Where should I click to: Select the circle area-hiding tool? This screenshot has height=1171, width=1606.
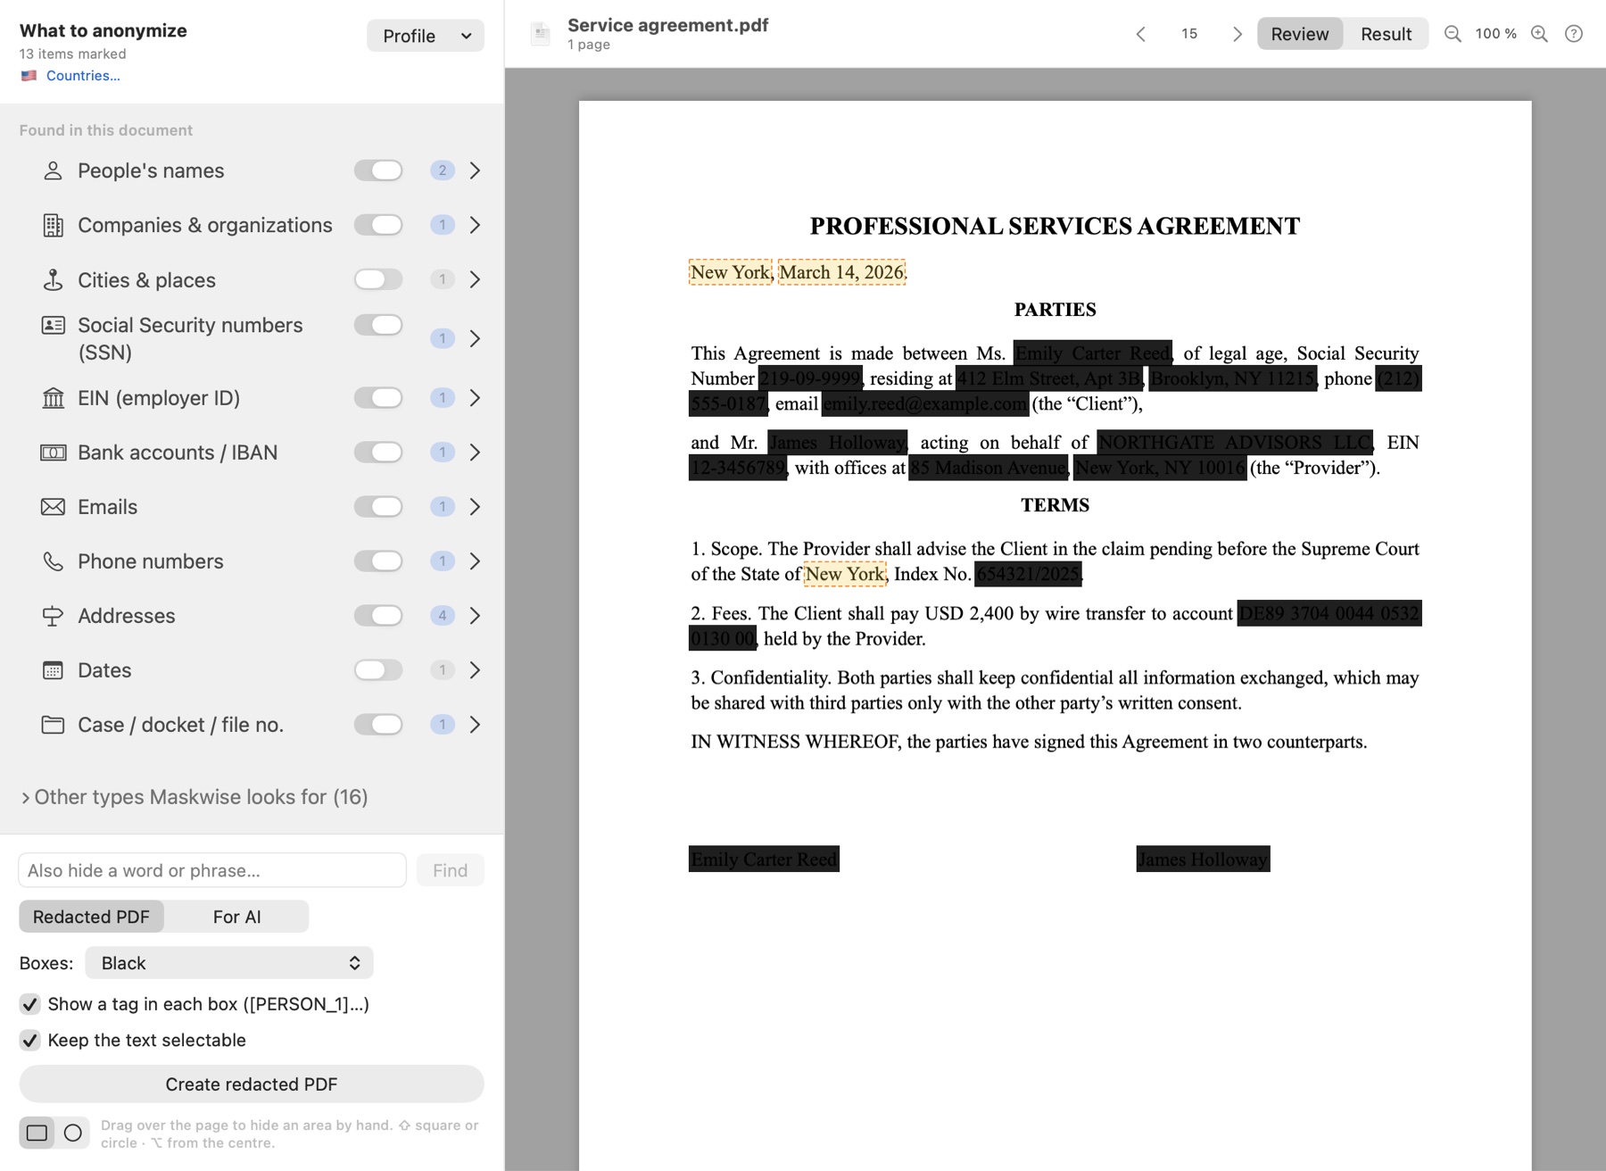(x=73, y=1133)
